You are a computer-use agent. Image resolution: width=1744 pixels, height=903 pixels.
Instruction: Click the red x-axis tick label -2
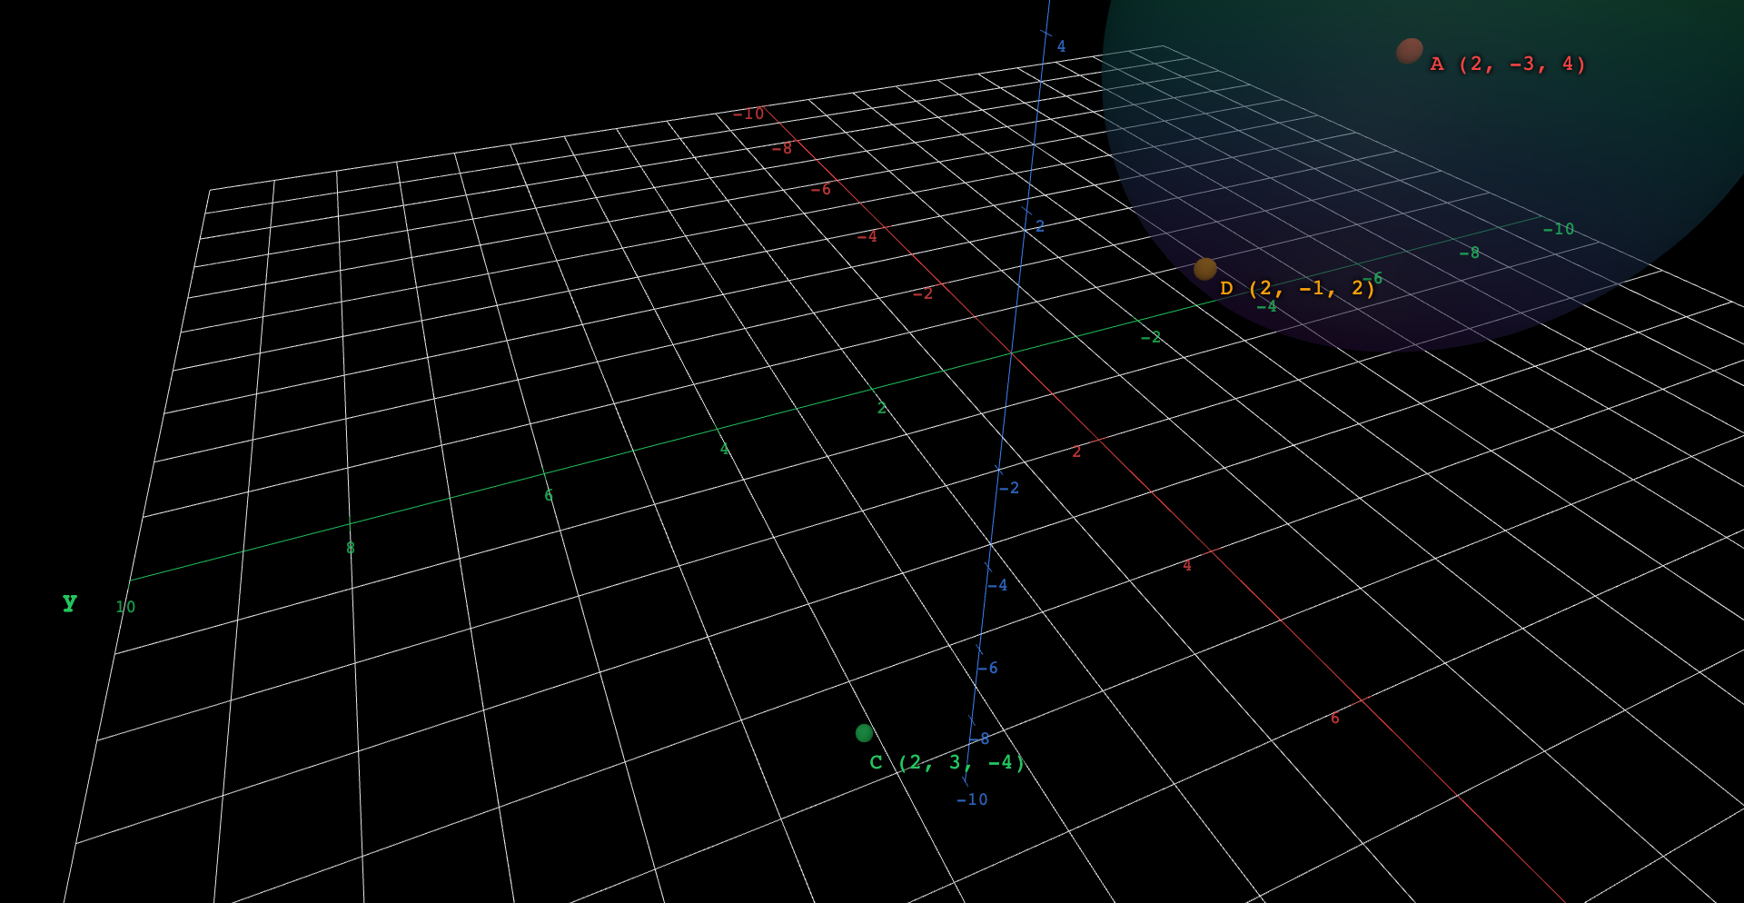[x=923, y=294]
